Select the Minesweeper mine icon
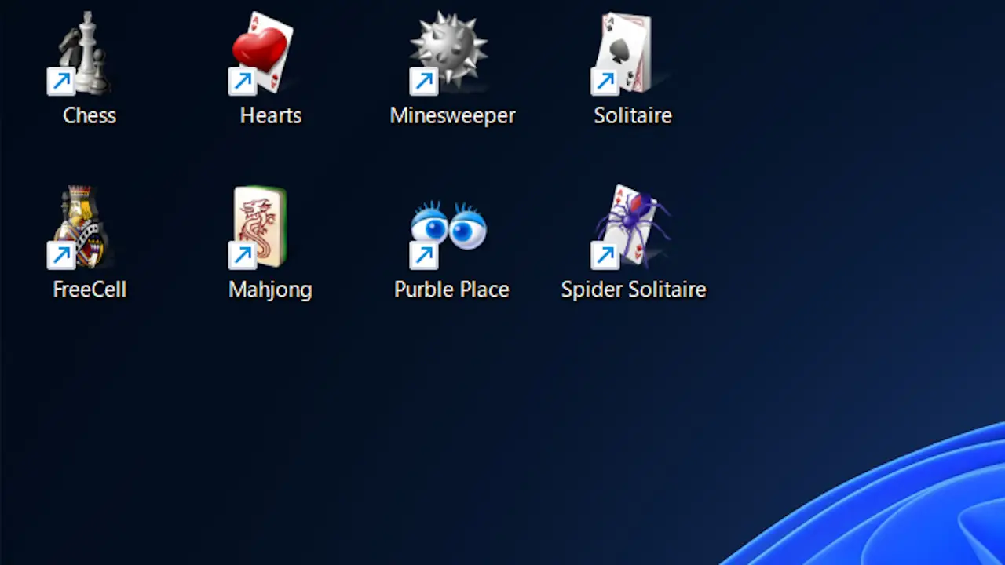 coord(447,53)
